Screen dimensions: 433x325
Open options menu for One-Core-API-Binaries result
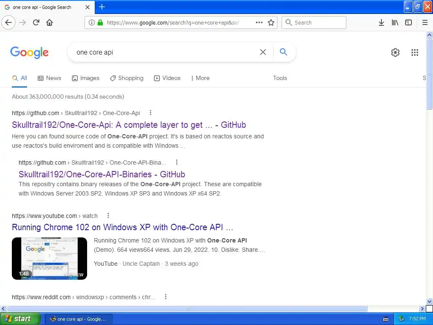pyautogui.click(x=177, y=162)
